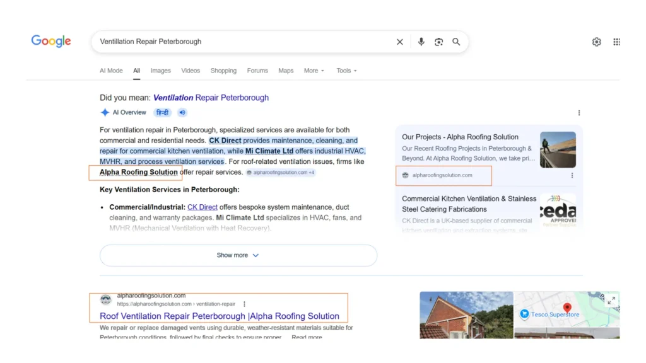
Task: Open three-dot options beside the search result
Action: click(245, 304)
